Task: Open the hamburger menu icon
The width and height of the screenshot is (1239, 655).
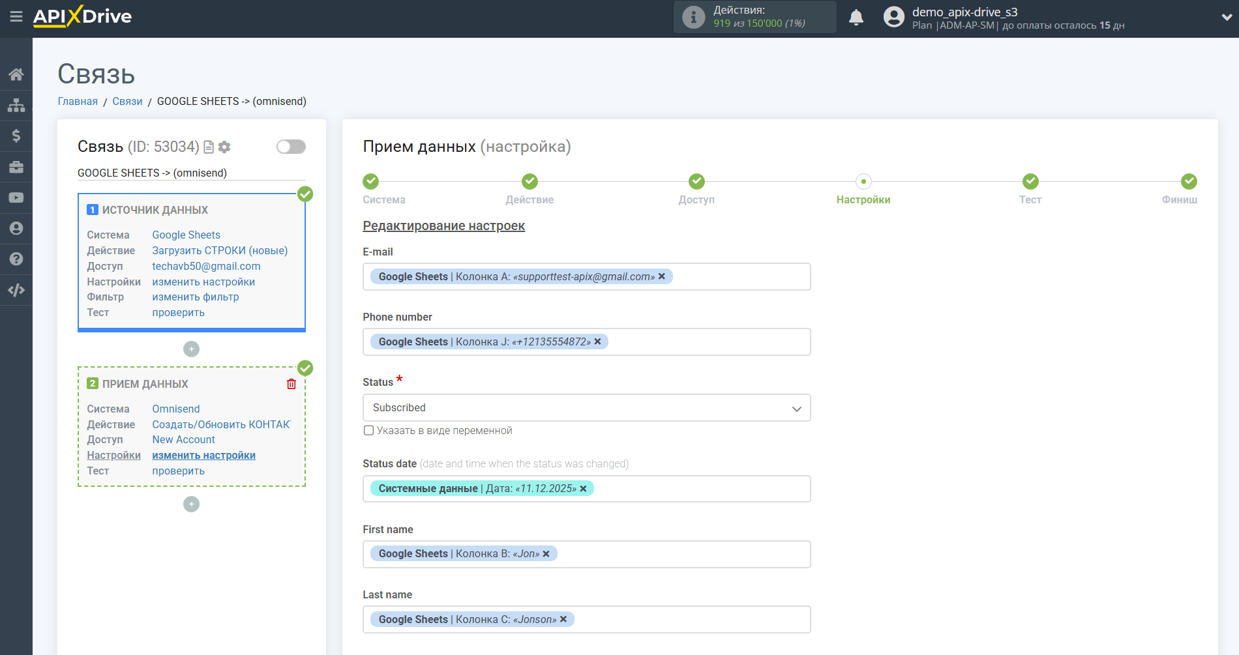Action: pyautogui.click(x=16, y=16)
